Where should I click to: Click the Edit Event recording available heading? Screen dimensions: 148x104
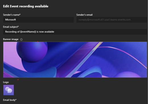click(x=26, y=6)
